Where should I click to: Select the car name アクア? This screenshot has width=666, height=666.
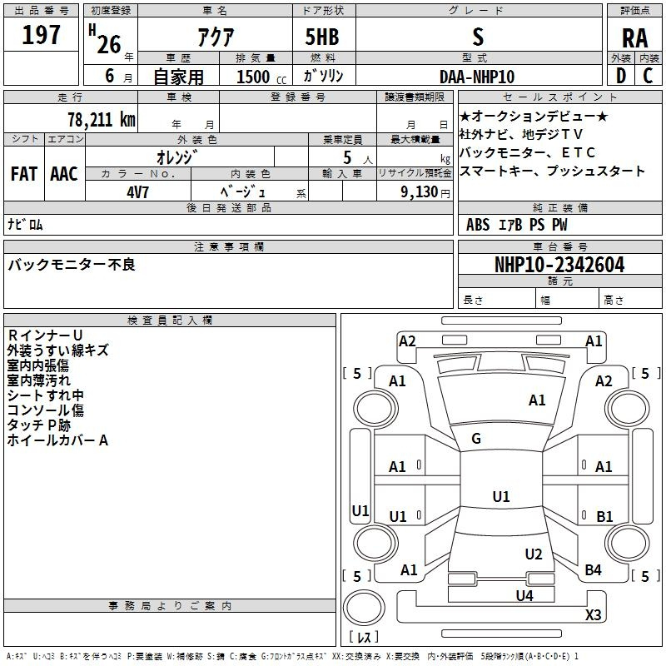[x=216, y=37]
